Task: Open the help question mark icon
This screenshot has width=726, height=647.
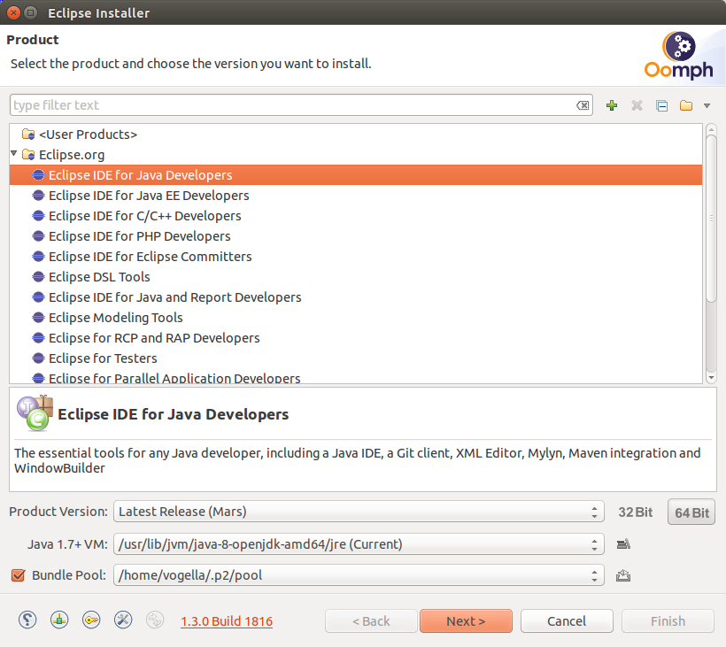Action: (x=27, y=620)
